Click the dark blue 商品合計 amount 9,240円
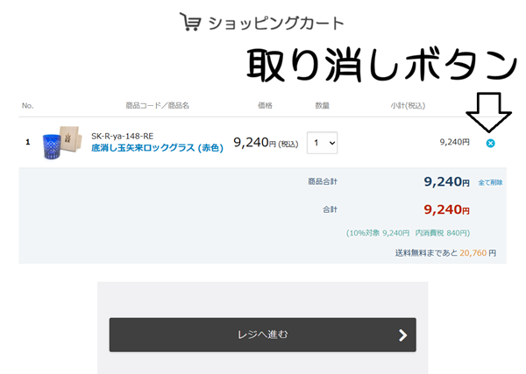Image resolution: width=526 pixels, height=374 pixels. tap(446, 182)
